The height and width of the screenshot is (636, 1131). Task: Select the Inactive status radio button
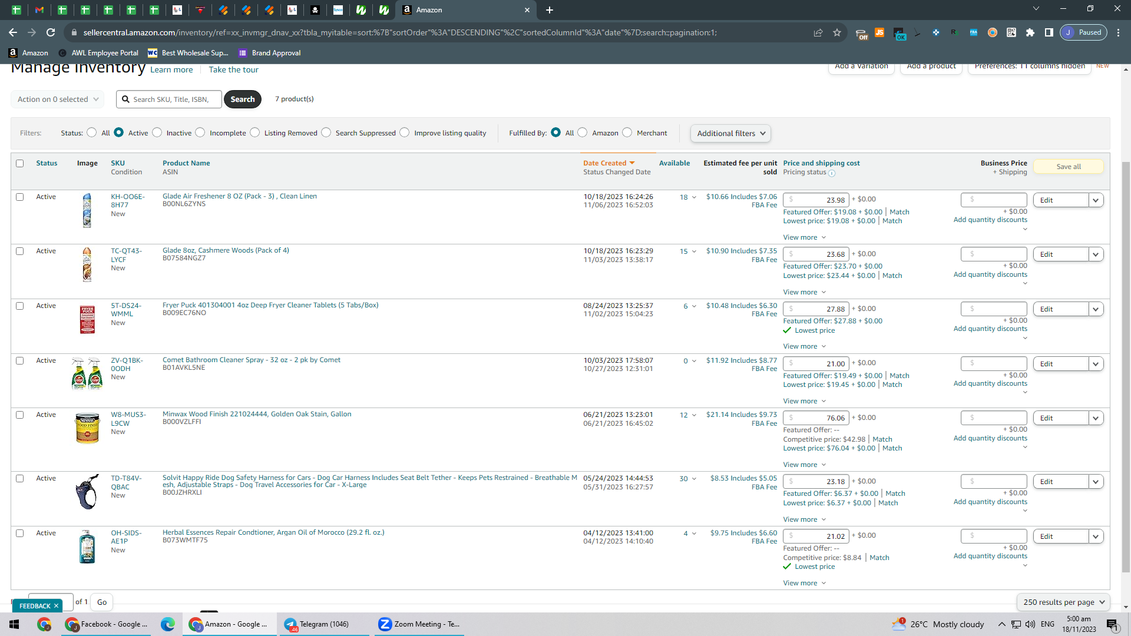point(157,132)
